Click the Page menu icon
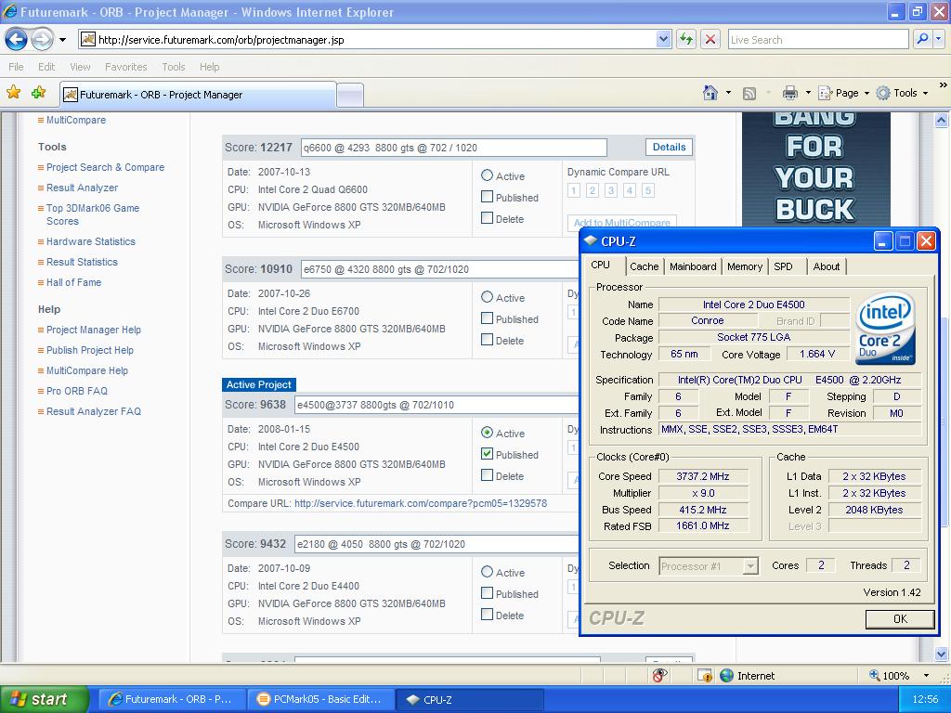The image size is (951, 713). tap(825, 93)
